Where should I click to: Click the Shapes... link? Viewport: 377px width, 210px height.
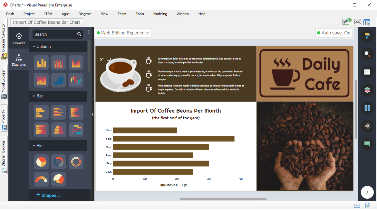(48, 195)
